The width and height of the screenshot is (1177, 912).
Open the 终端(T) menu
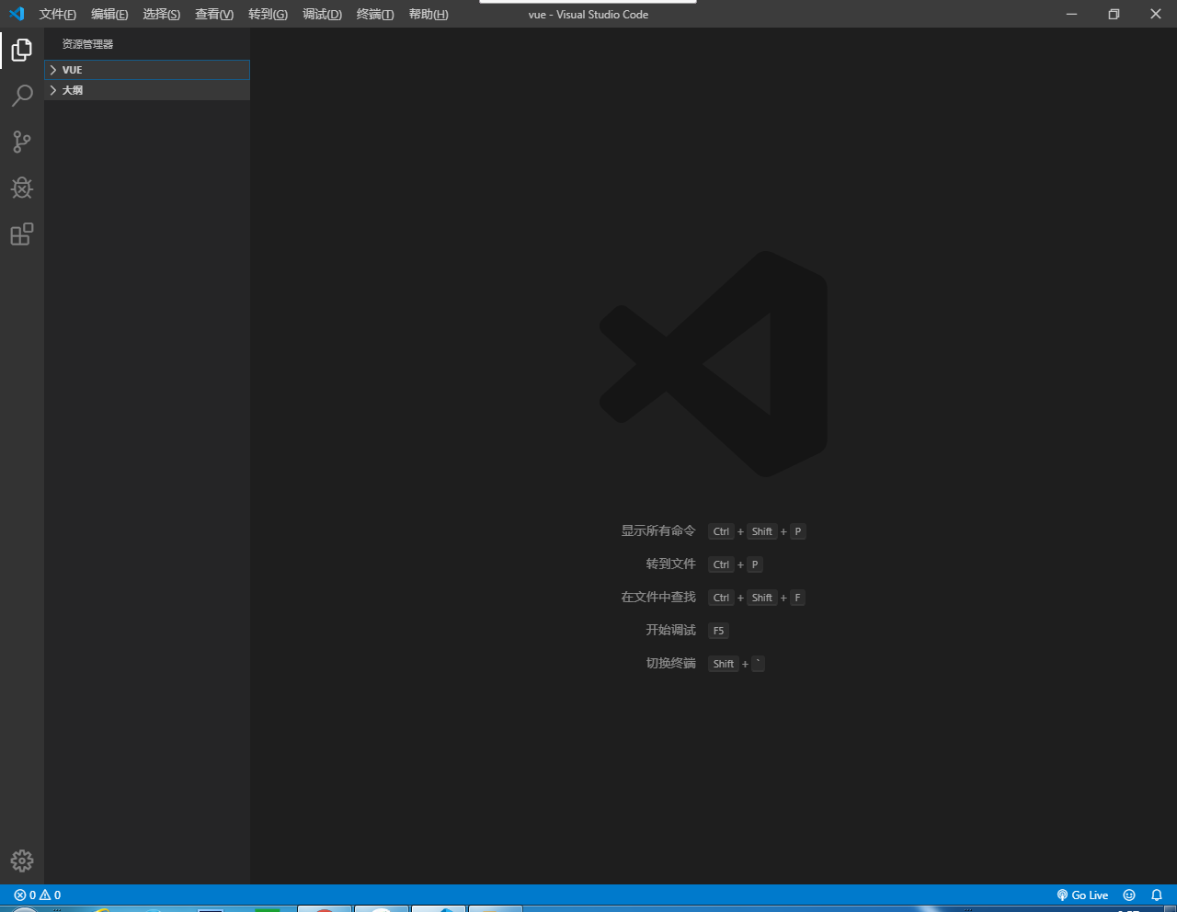[375, 14]
